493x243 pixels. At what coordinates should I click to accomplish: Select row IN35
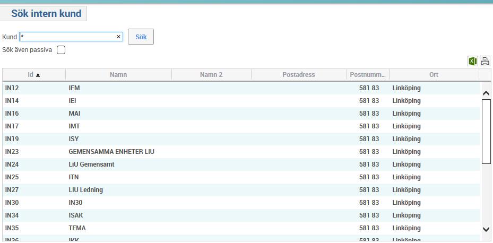pos(241,228)
